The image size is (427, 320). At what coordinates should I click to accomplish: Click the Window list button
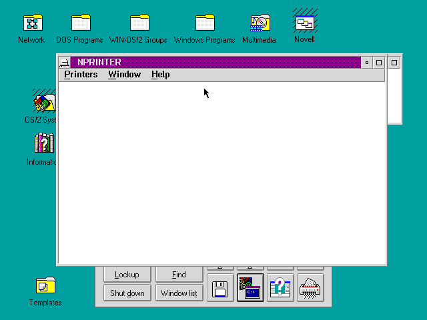tap(179, 293)
